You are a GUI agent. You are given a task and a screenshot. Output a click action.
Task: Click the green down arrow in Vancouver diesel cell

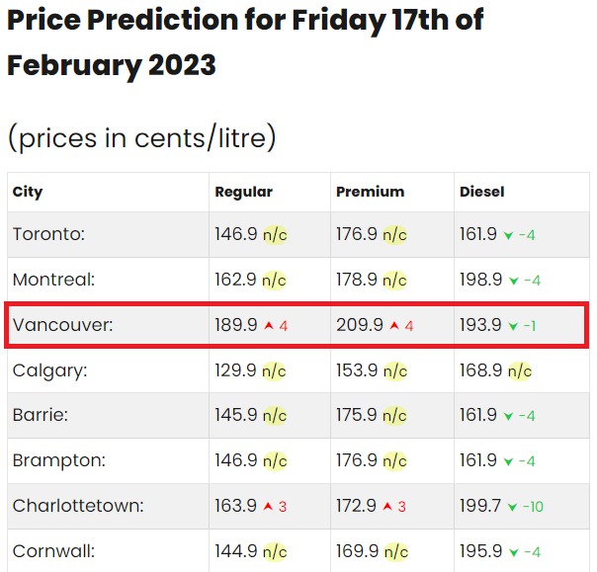tap(513, 326)
